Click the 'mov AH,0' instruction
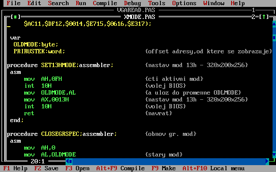Image resolution: width=276 pixels, height=172 pixels. 40,147
